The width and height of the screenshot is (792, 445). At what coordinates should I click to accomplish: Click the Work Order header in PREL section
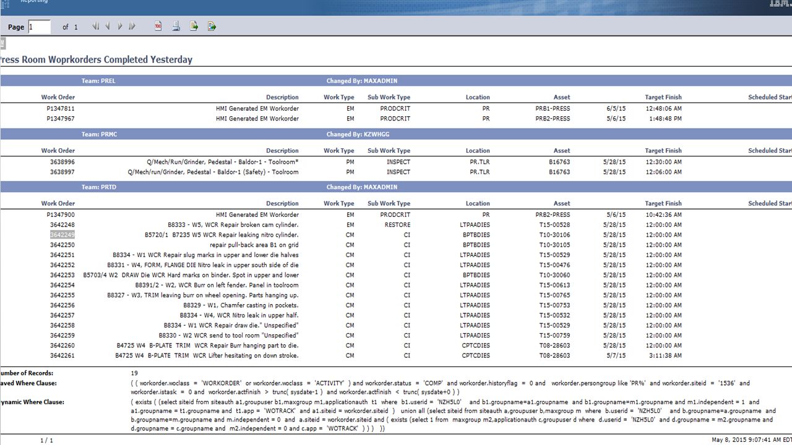pos(58,97)
